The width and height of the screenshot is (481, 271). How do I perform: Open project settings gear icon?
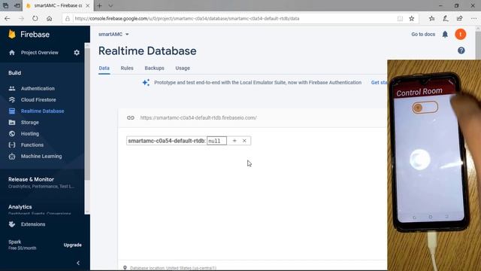[77, 53]
